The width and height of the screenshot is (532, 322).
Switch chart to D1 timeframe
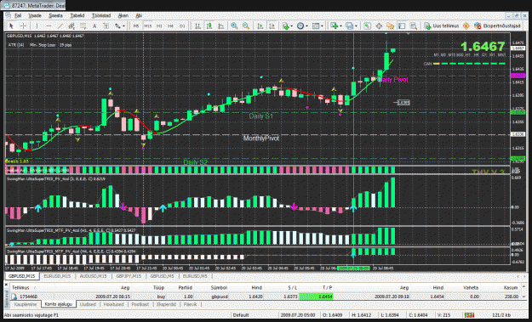tap(182, 25)
